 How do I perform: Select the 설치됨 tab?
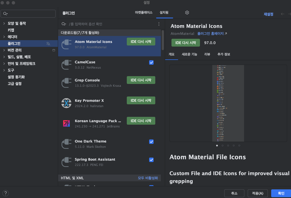164,13
